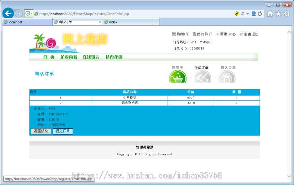Viewport: 294px width, 185px height.
Task: Click the green security report icon
Action: tap(237, 13)
